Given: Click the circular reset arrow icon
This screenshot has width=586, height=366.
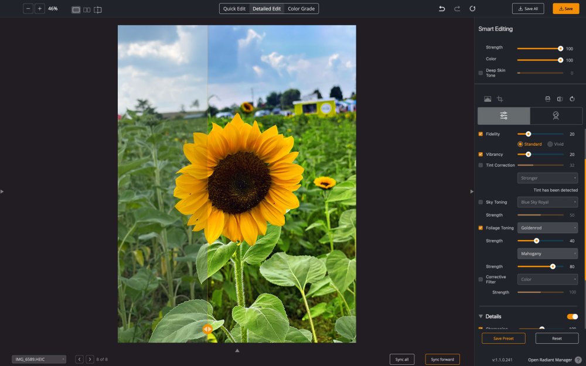Looking at the screenshot, I should coord(472,9).
